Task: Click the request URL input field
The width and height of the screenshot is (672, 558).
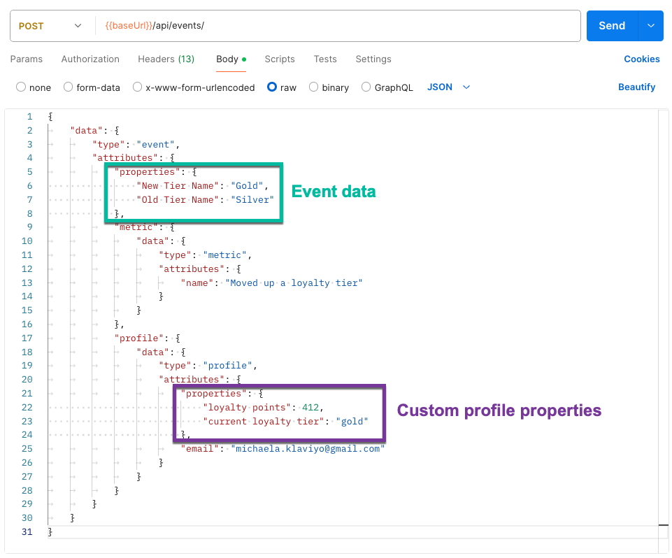Action: 338,26
